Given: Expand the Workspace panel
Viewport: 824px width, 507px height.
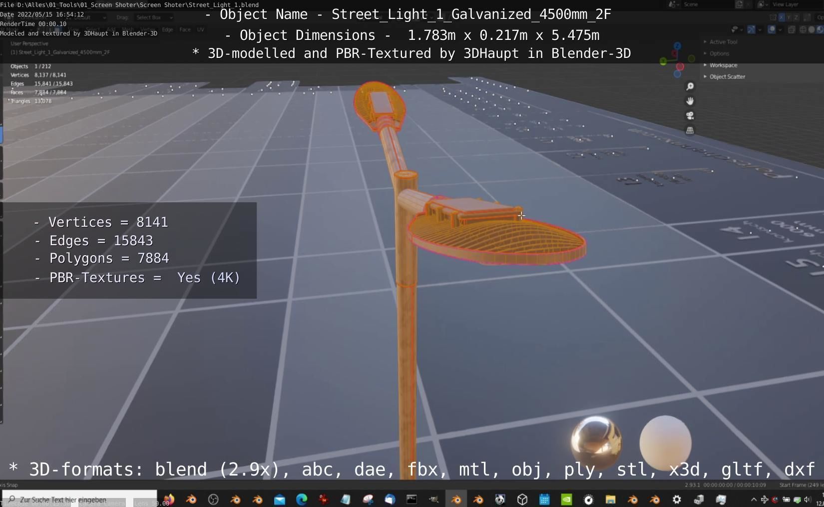Looking at the screenshot, I should 721,65.
